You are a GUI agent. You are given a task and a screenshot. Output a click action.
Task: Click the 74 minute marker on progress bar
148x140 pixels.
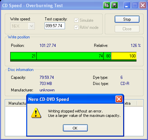coord(101,56)
